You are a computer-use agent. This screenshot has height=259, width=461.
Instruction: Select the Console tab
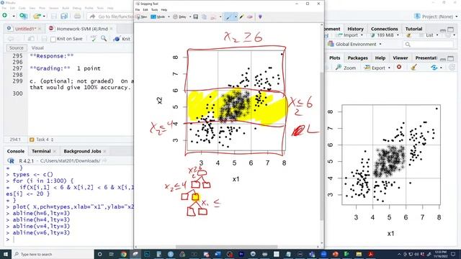[16, 151]
